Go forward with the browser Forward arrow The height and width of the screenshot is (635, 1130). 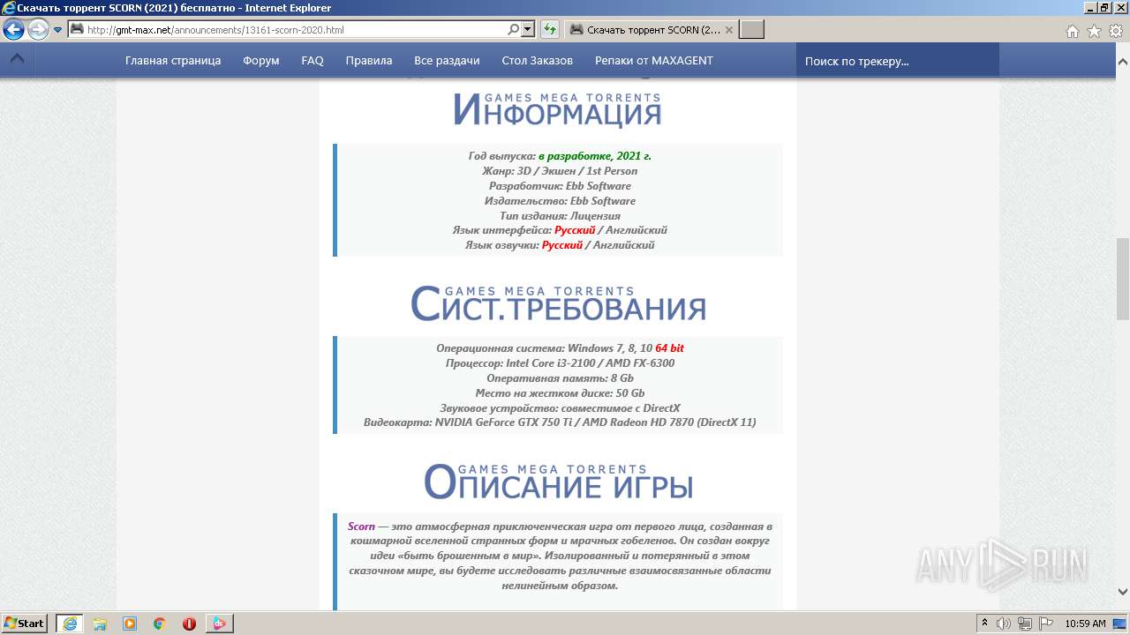tap(38, 30)
